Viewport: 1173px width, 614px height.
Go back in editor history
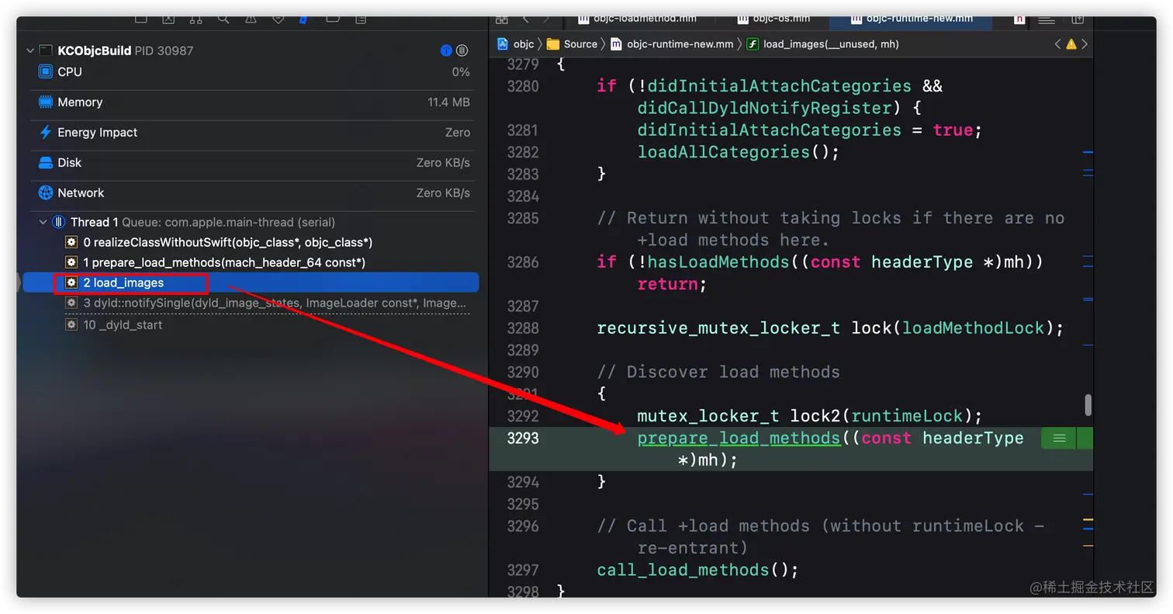click(x=526, y=19)
